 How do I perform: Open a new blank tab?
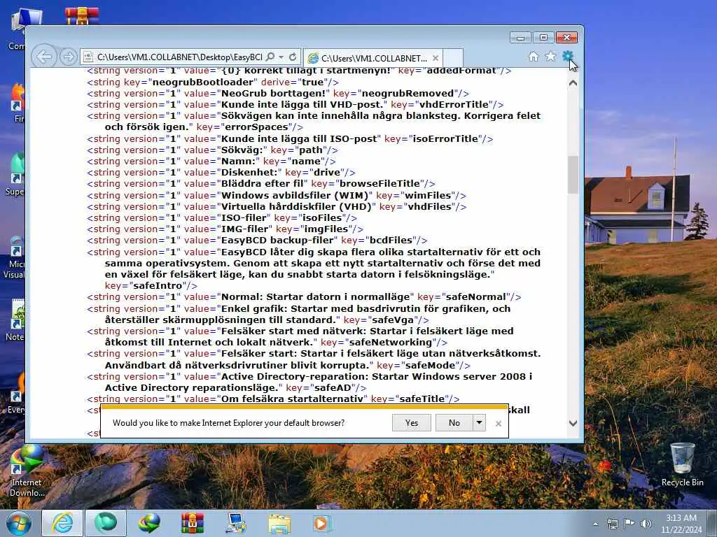tap(453, 58)
